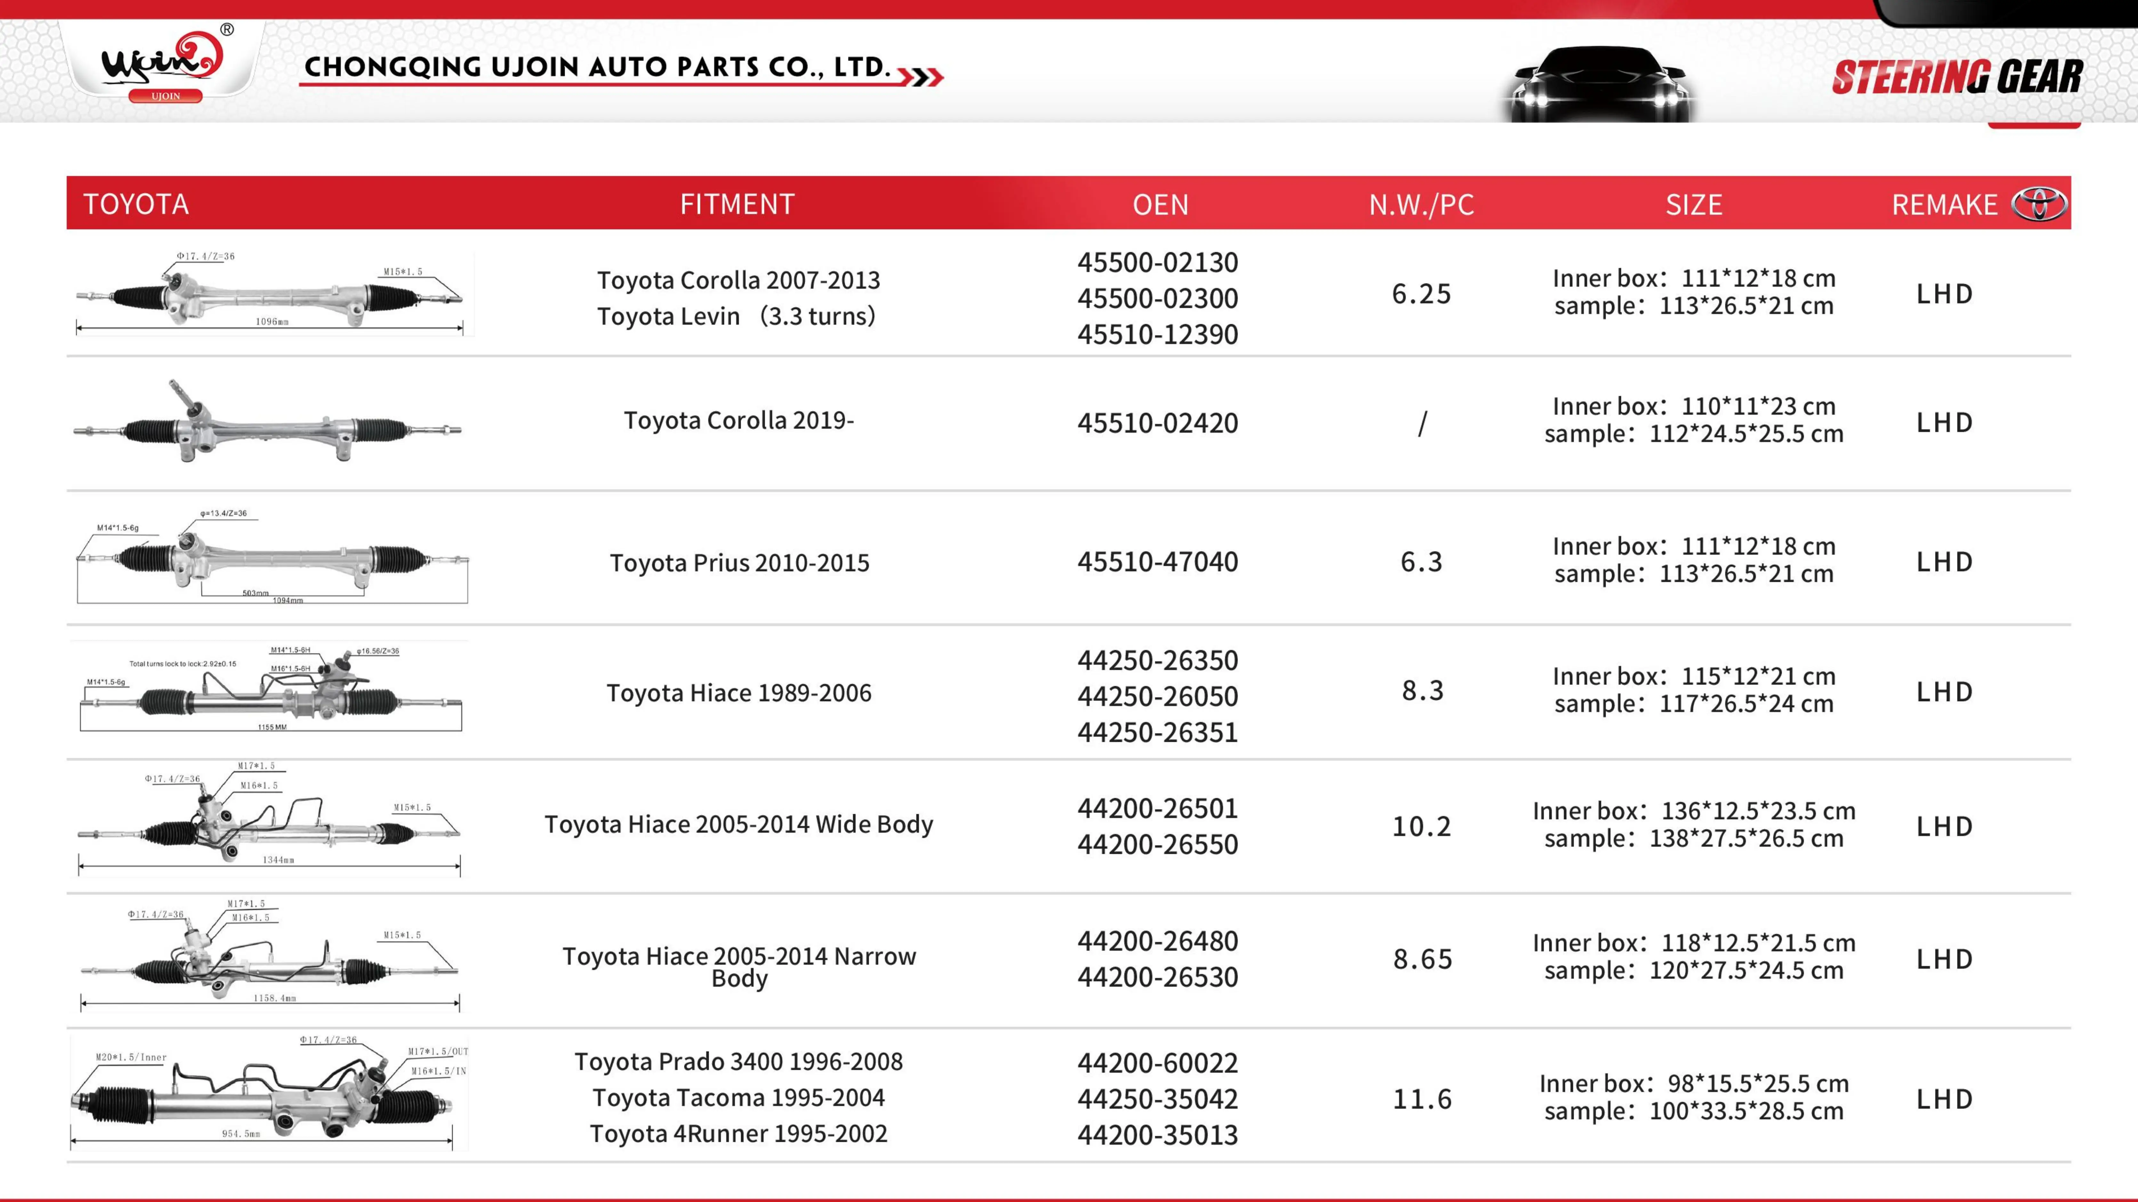This screenshot has height=1202, width=2138.
Task: Click the SIZE column header
Action: (1693, 204)
